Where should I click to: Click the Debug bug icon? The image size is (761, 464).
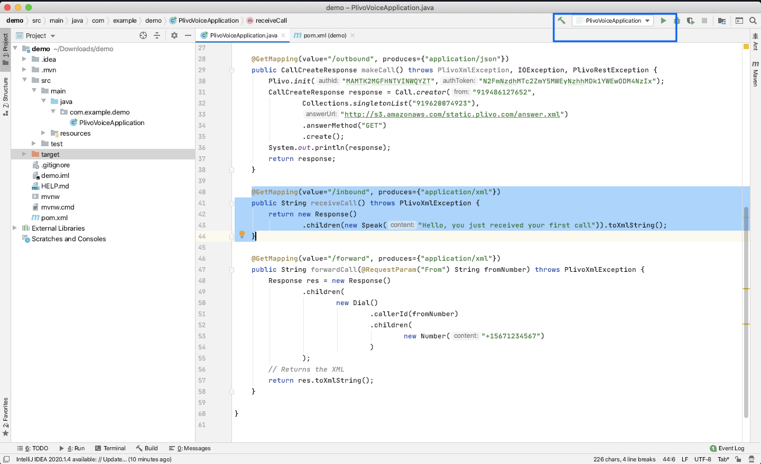pos(677,21)
